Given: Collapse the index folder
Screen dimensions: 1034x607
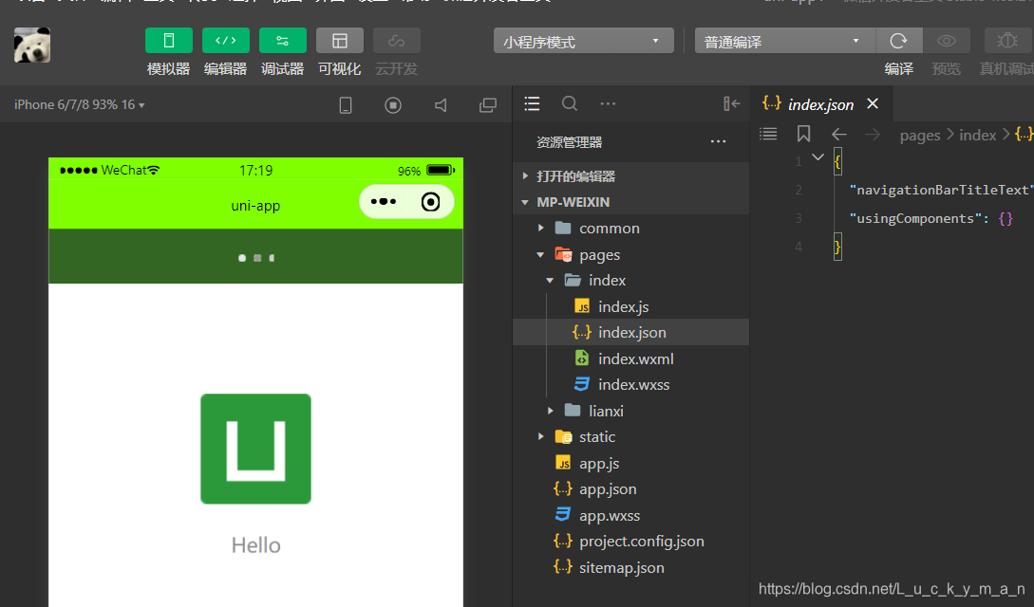Looking at the screenshot, I should tap(550, 281).
